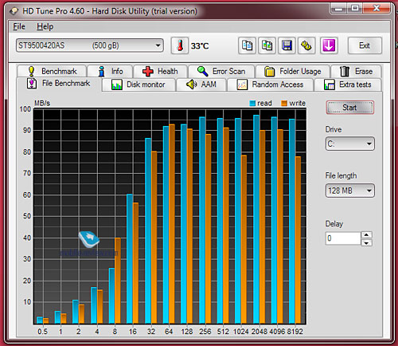Click the thermometer temperature icon

tap(180, 45)
